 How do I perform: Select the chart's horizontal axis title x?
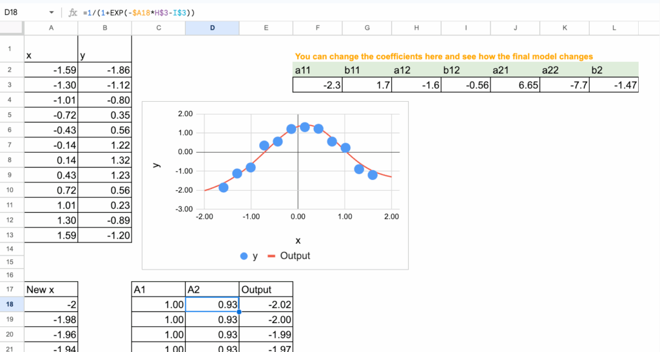coord(298,239)
